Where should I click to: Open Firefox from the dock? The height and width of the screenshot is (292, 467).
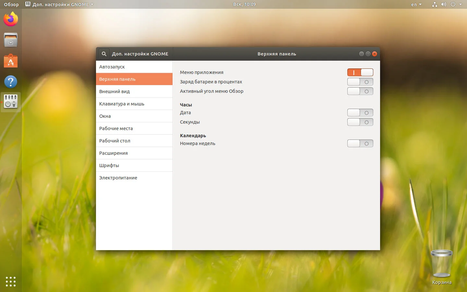click(x=11, y=19)
